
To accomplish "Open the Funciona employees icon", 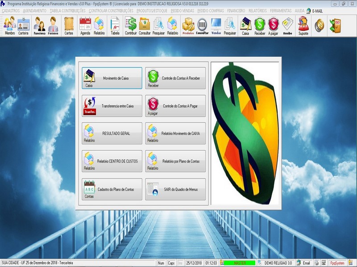I will [39, 26].
